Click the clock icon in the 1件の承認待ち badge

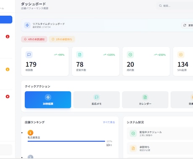53,39
